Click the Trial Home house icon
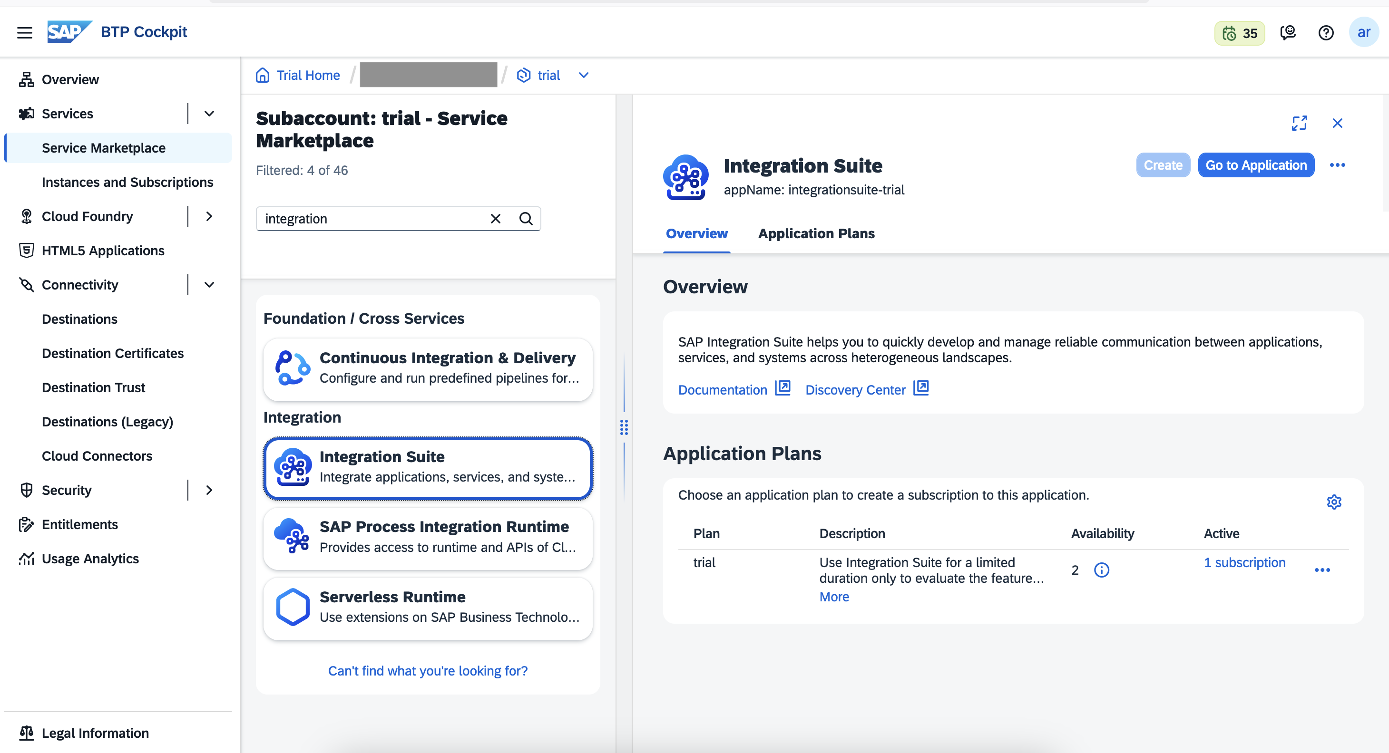Viewport: 1389px width, 753px height. pos(263,75)
